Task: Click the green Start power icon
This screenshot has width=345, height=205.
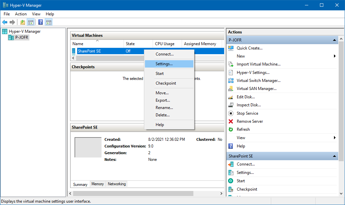Action: (x=230, y=181)
